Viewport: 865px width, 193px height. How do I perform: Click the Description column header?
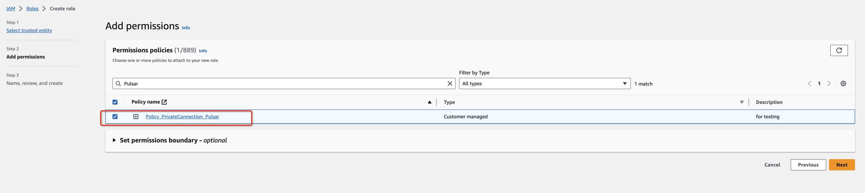[769, 102]
